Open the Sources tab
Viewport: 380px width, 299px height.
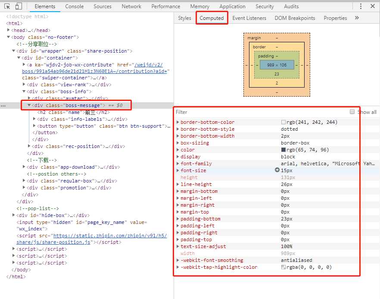[103, 6]
